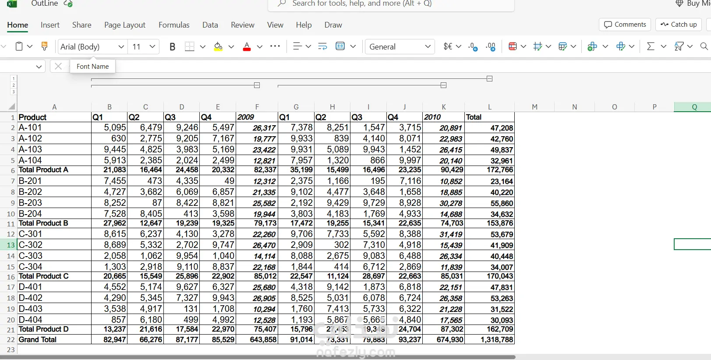Cancel formula entry with the X button
This screenshot has height=360, width=711.
point(58,66)
